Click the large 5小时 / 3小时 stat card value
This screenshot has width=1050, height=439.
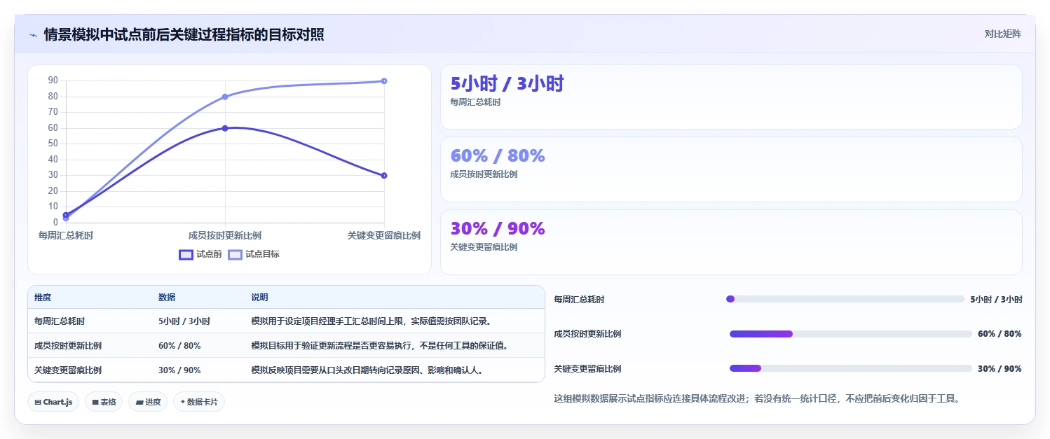[507, 84]
